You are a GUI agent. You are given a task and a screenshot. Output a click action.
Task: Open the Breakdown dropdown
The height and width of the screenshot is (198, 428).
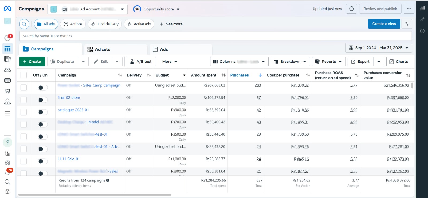[290, 62]
